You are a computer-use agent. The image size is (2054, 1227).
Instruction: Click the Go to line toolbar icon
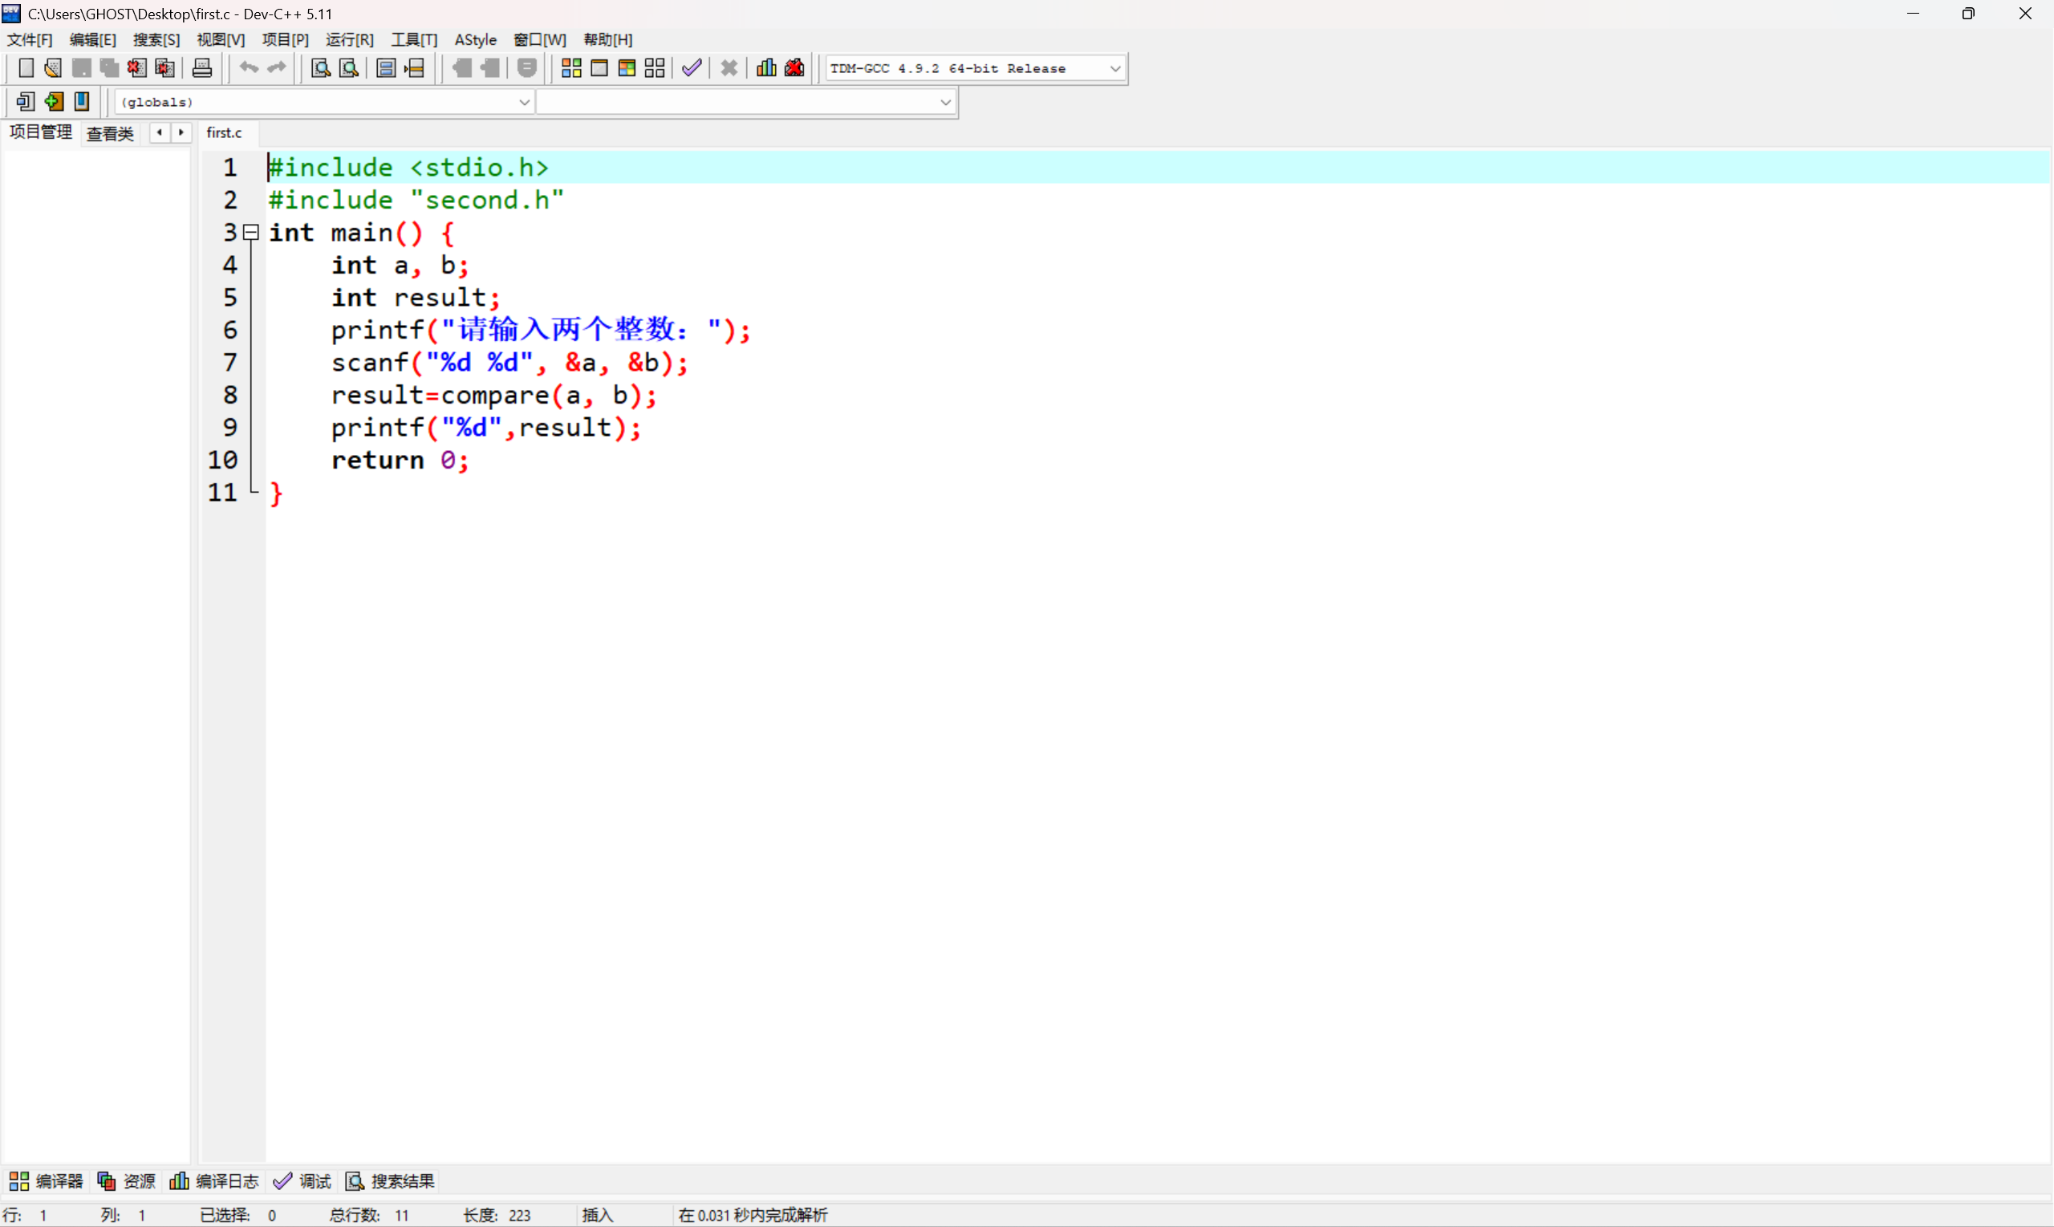pyautogui.click(x=414, y=67)
